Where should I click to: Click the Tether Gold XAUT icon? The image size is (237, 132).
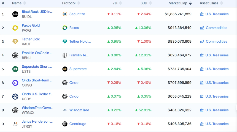(15, 42)
